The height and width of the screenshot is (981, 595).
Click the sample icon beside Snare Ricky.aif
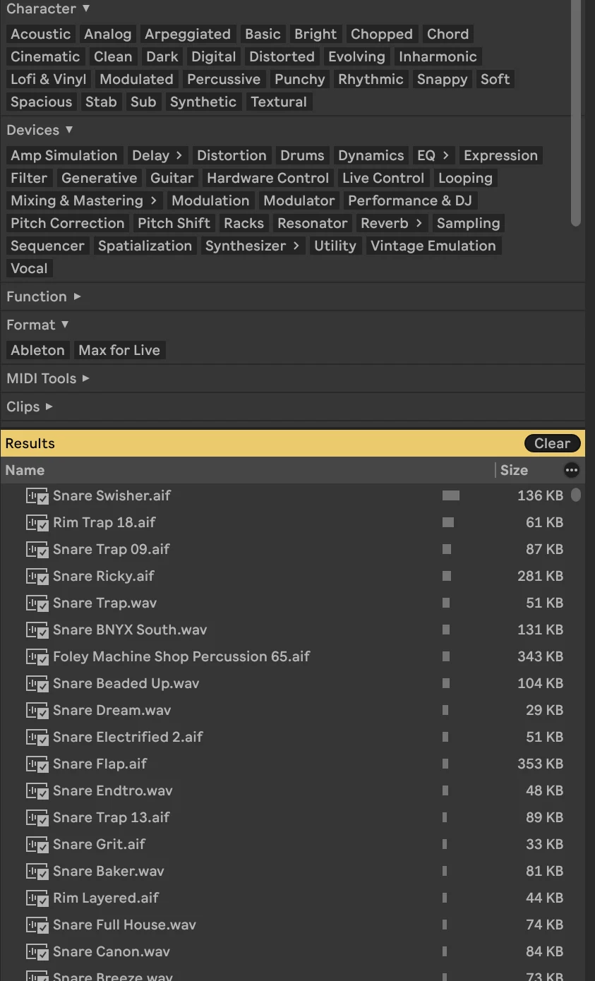[x=37, y=576]
